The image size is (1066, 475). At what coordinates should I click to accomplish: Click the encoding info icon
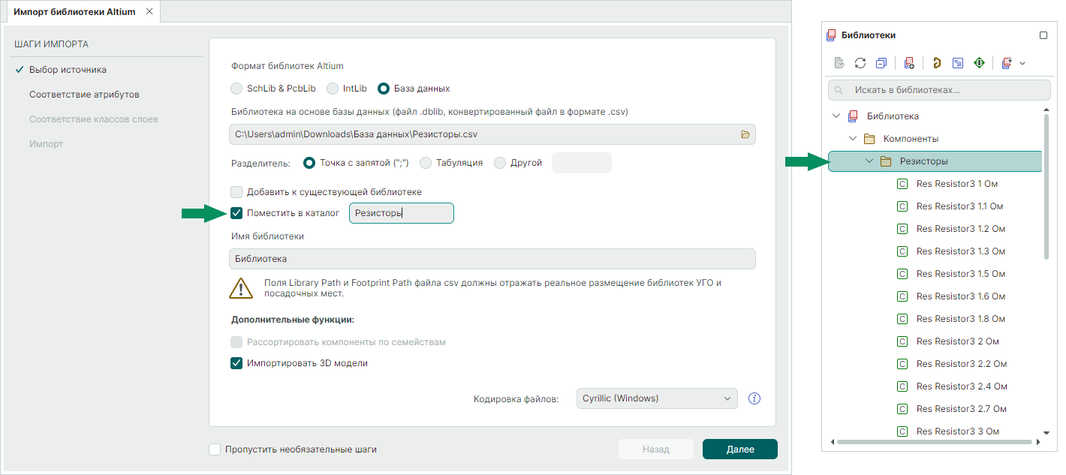(x=754, y=398)
